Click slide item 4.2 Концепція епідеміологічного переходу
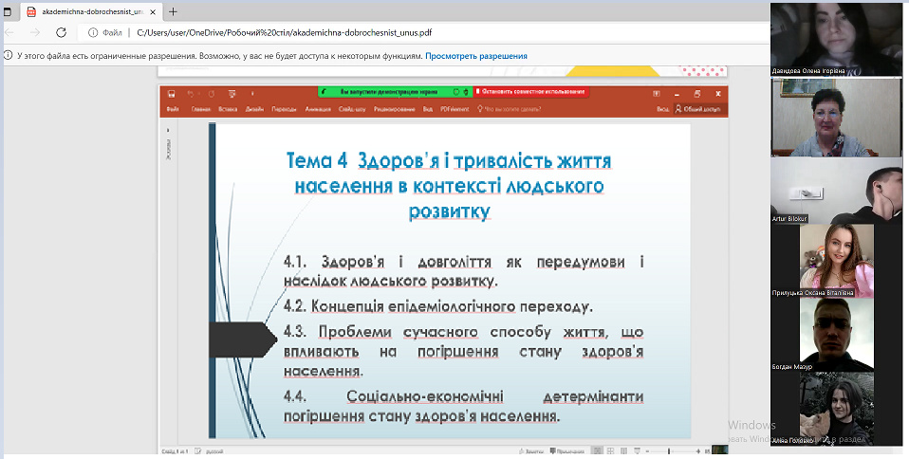The width and height of the screenshot is (909, 459). click(438, 306)
